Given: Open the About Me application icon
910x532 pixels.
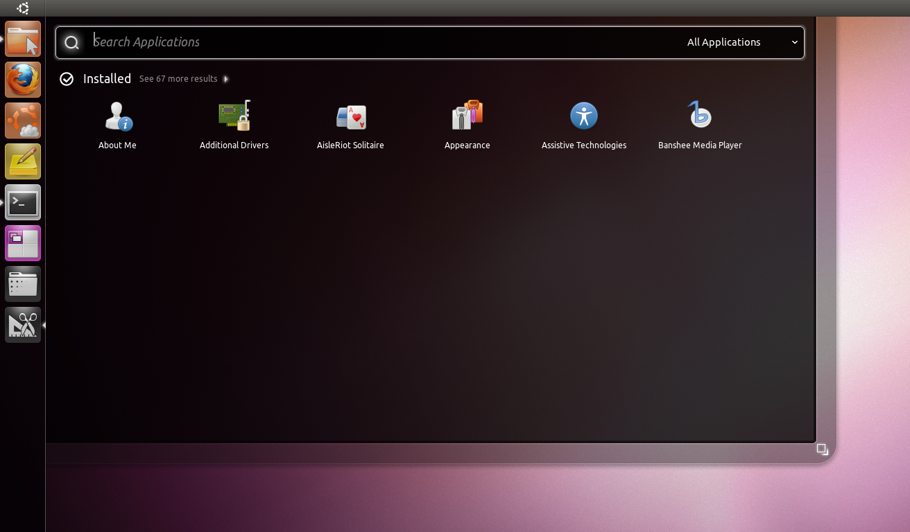Looking at the screenshot, I should coord(118,116).
